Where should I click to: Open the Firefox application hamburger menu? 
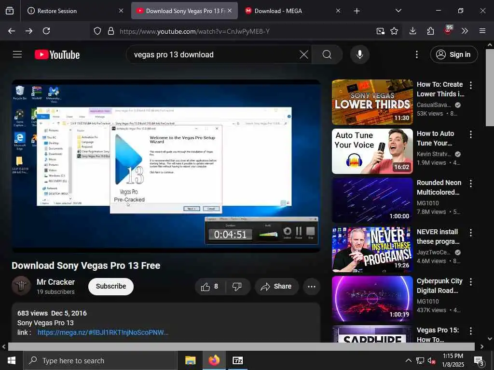pyautogui.click(x=482, y=31)
